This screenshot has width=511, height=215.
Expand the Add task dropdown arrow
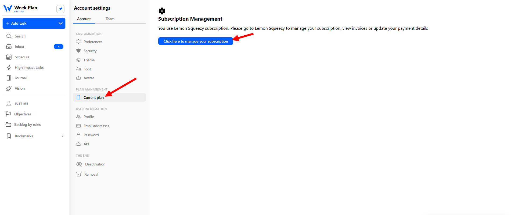pyautogui.click(x=60, y=23)
